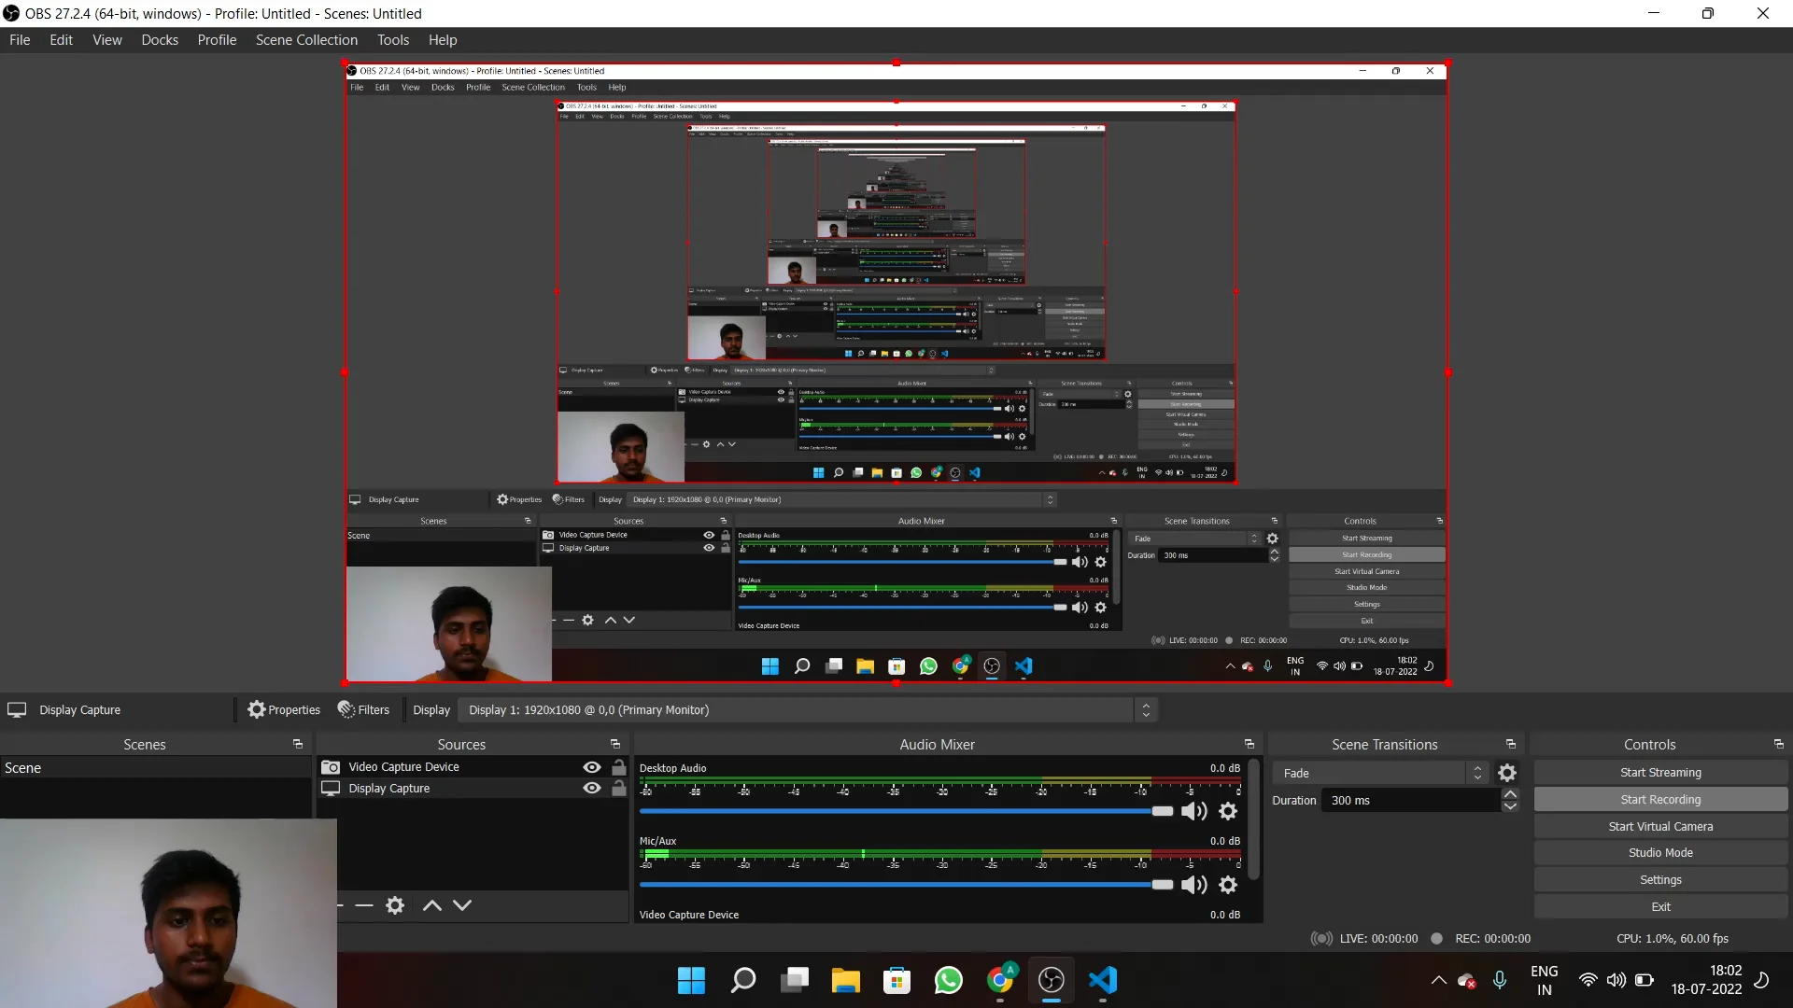The image size is (1793, 1008).
Task: Open source properties gear below Sources list
Action: coord(395,904)
